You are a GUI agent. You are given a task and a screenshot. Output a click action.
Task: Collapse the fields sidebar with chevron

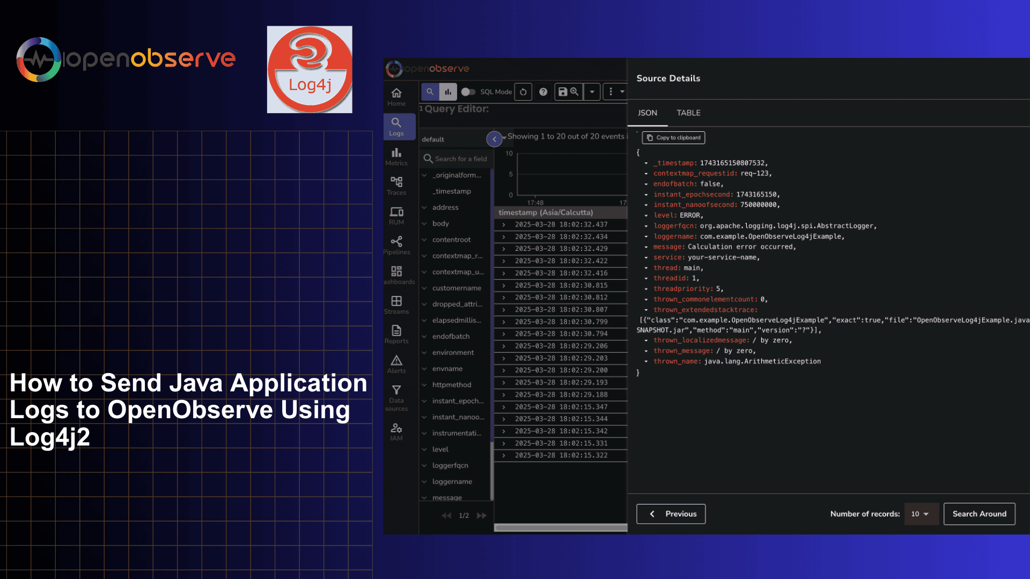coord(494,139)
